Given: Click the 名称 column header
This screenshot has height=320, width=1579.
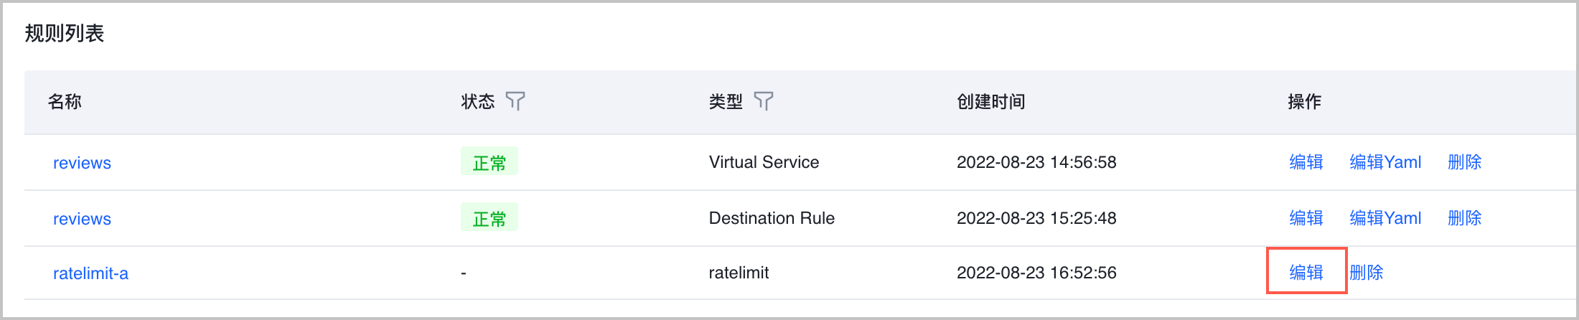Looking at the screenshot, I should click(65, 102).
